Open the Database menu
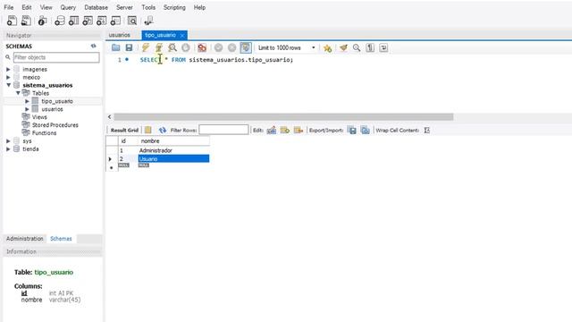572x322 pixels. pyautogui.click(x=96, y=7)
